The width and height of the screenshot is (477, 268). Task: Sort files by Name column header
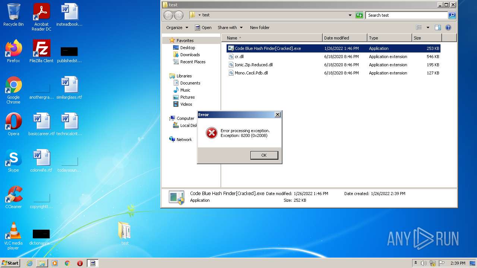[x=272, y=38]
